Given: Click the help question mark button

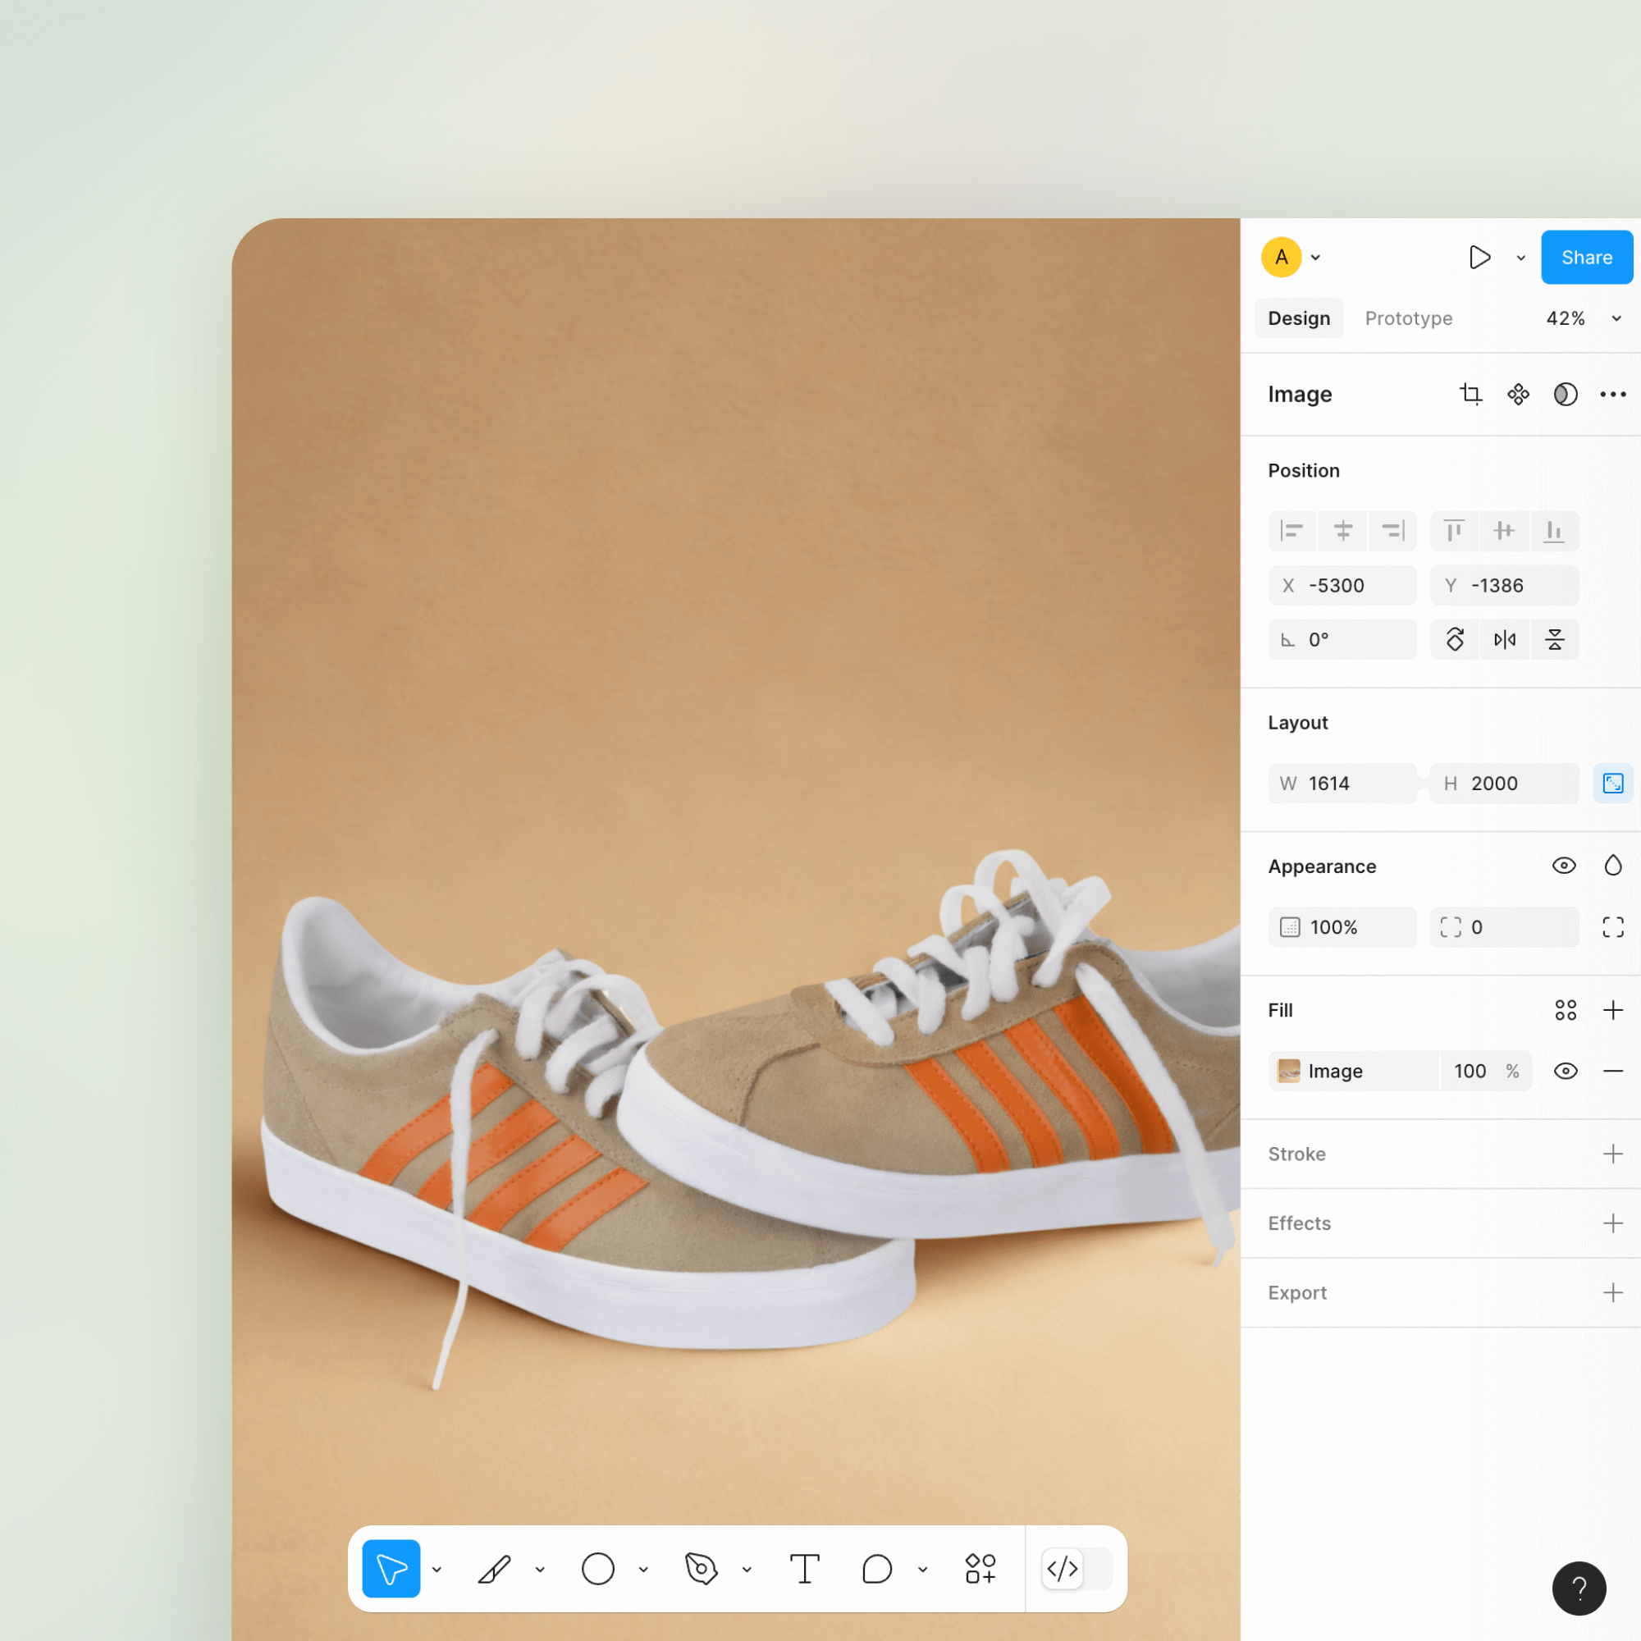Looking at the screenshot, I should coord(1578,1588).
